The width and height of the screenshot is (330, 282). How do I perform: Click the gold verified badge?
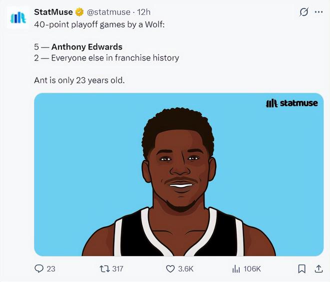pyautogui.click(x=79, y=12)
